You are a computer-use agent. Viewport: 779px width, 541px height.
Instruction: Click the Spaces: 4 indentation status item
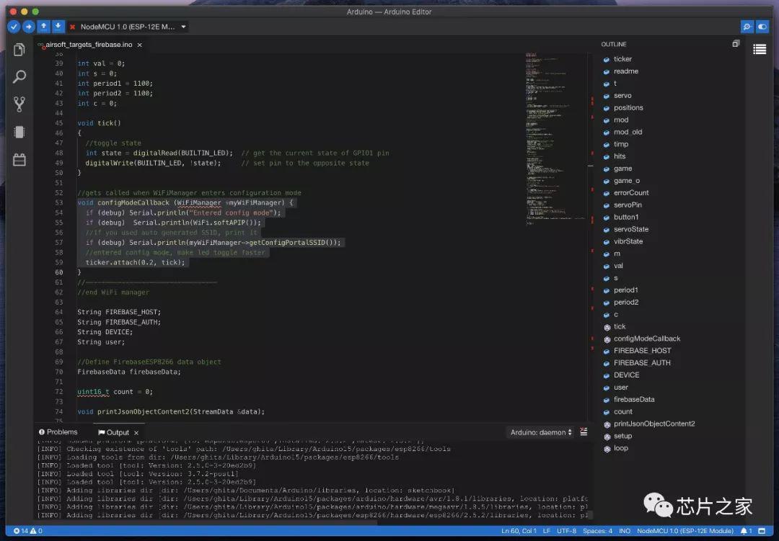click(x=598, y=531)
